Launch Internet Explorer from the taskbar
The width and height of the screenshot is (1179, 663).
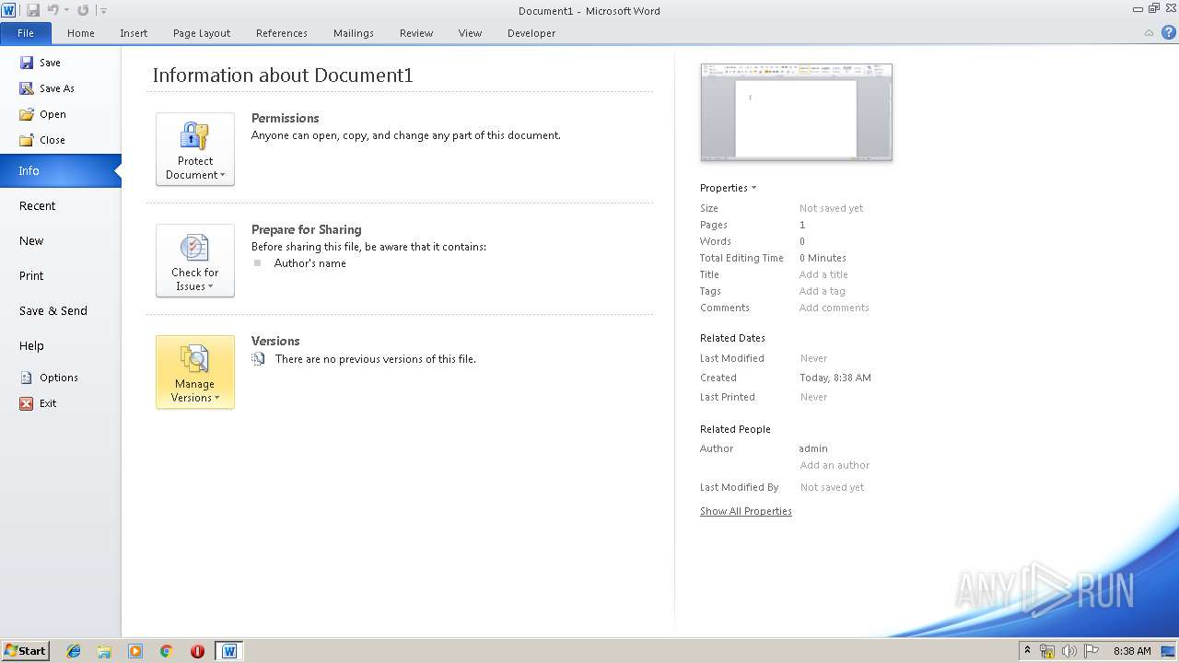click(74, 651)
